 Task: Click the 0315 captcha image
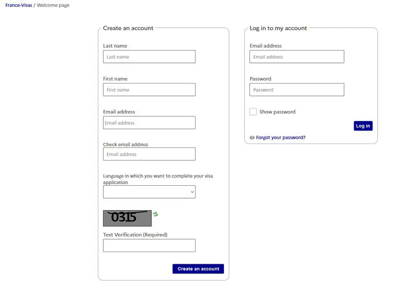point(127,218)
